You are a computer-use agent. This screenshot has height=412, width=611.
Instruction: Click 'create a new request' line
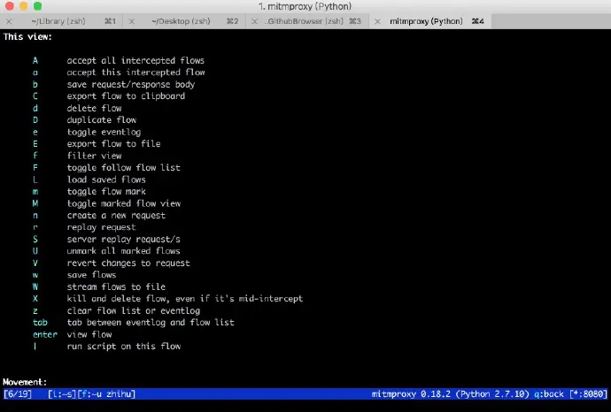coord(116,216)
